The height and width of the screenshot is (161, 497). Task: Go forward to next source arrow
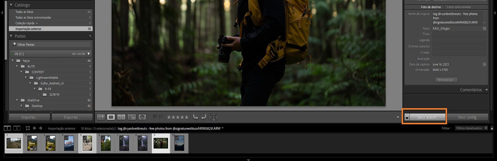coord(40,128)
